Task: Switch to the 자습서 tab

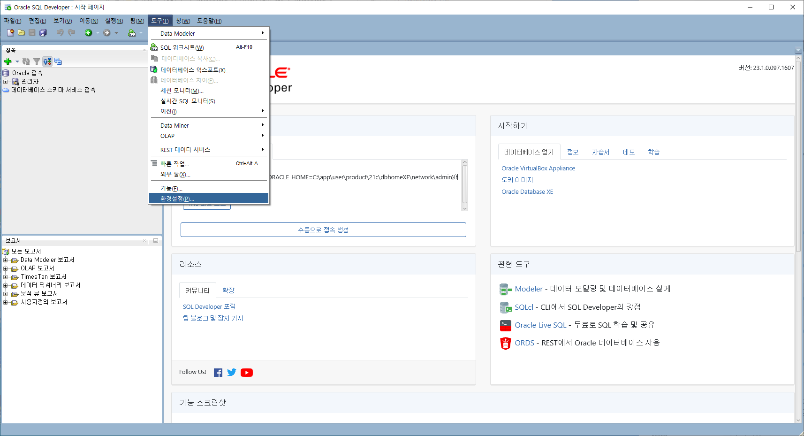Action: coord(600,152)
